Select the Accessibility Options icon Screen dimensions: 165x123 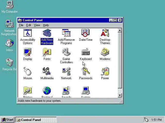click(28, 33)
